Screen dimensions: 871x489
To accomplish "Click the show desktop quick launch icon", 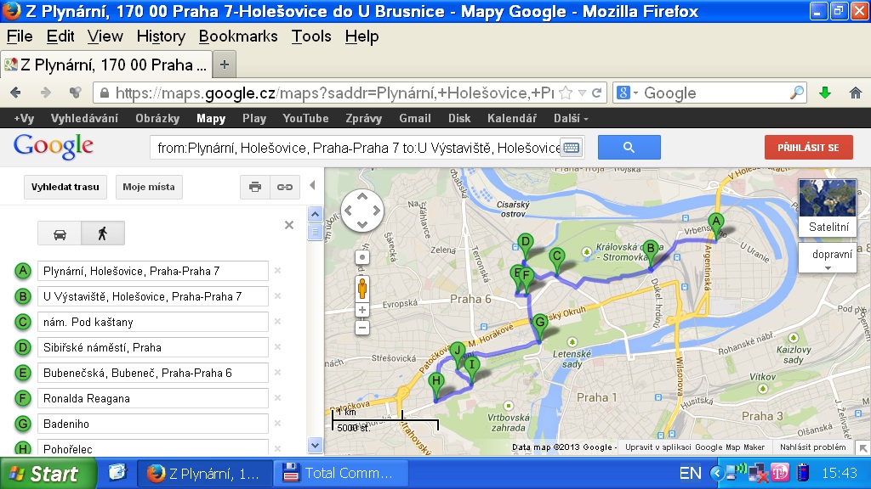I will [x=117, y=472].
